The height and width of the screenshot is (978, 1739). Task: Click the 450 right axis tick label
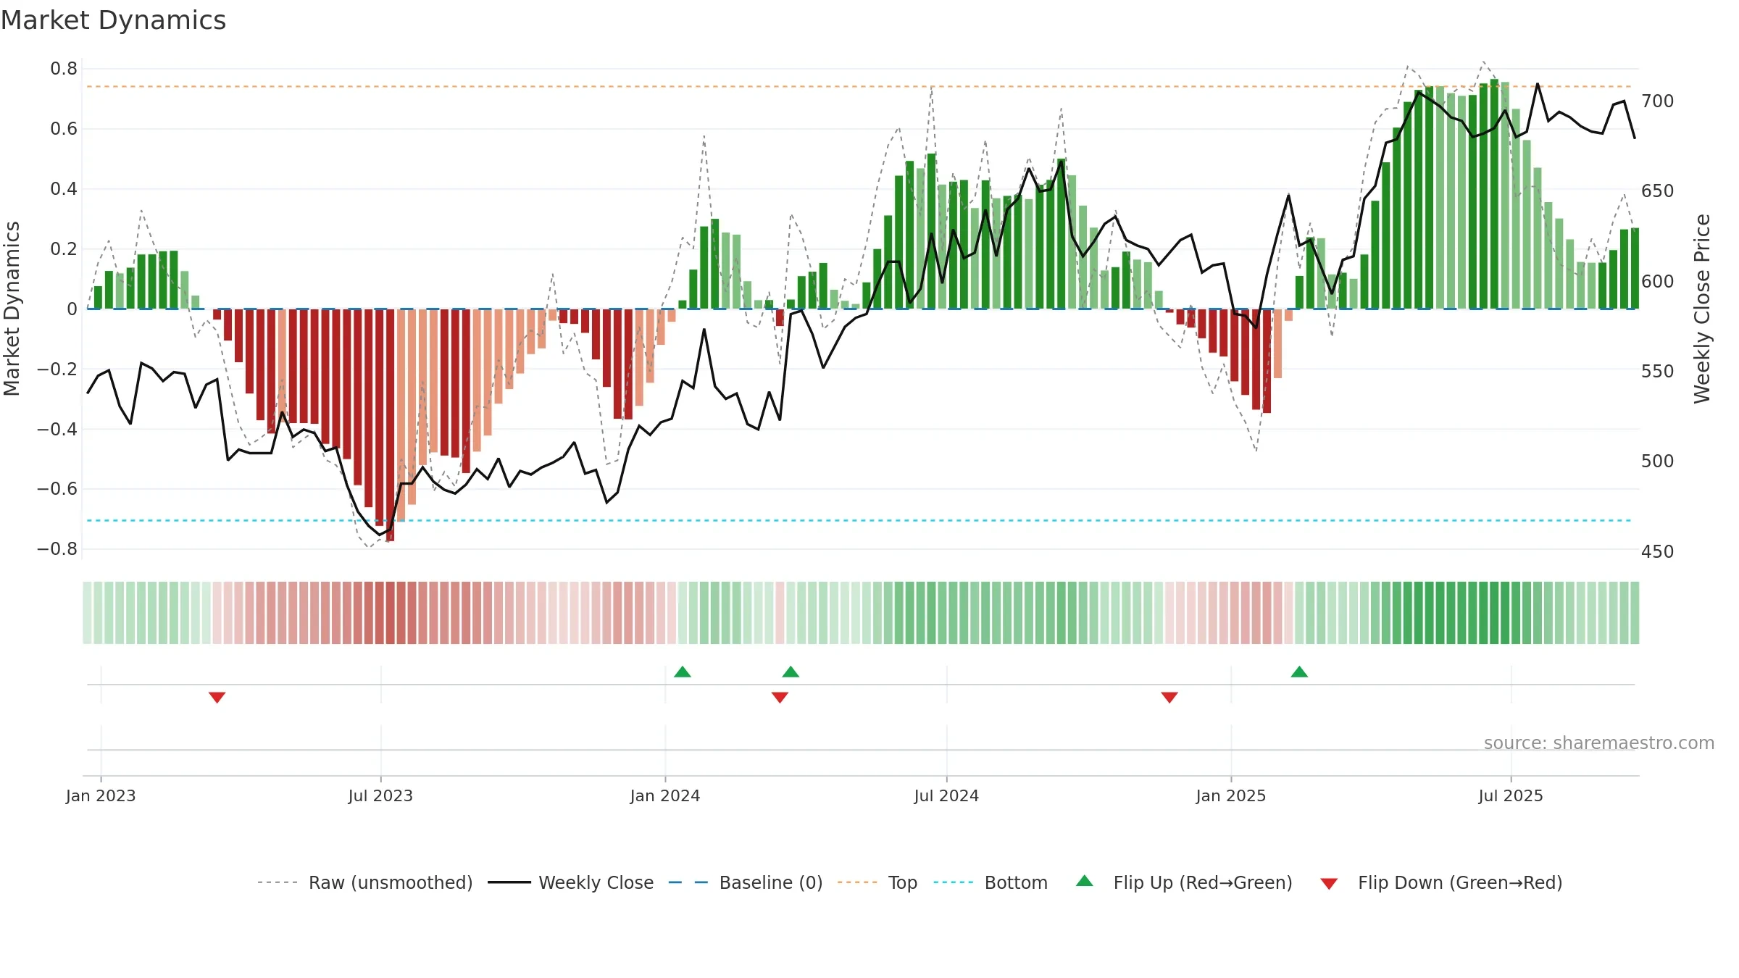1658,551
